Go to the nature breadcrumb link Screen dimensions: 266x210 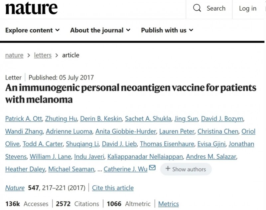coord(14,55)
